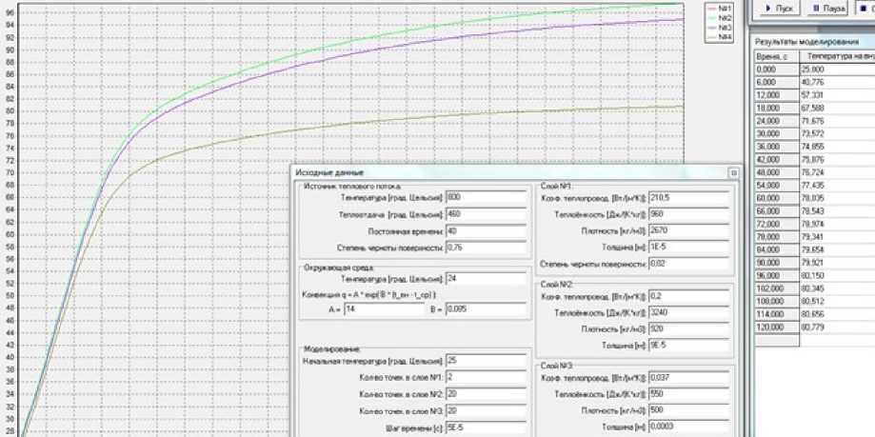875x437 pixels.
Task: Click the Время, с column header
Action: click(777, 56)
